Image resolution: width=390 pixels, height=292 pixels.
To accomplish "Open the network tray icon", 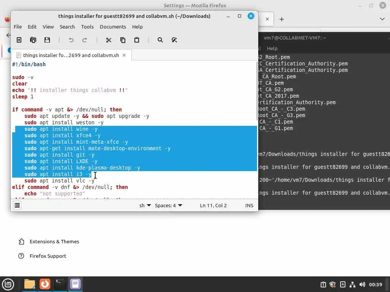I will (352, 284).
